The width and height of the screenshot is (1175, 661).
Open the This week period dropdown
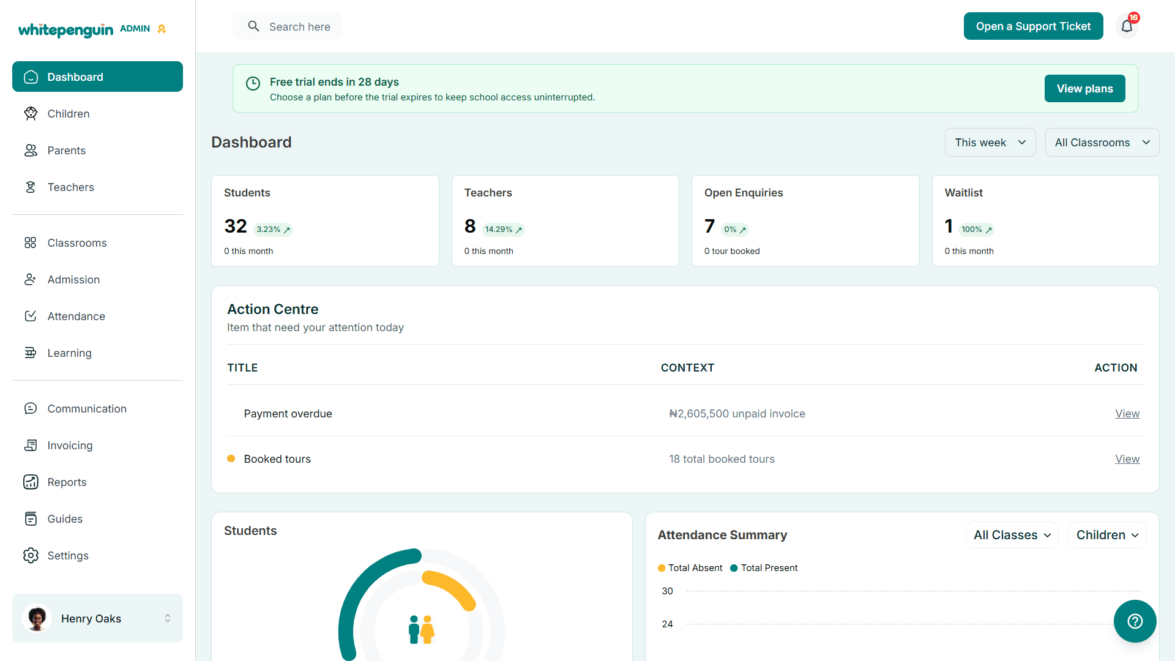point(990,142)
